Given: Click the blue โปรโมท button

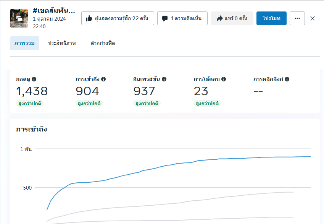Looking at the screenshot, I should pyautogui.click(x=271, y=18).
